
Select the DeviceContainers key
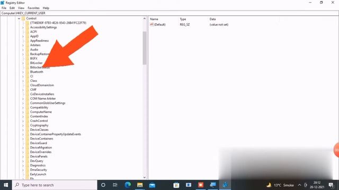tap(41, 139)
